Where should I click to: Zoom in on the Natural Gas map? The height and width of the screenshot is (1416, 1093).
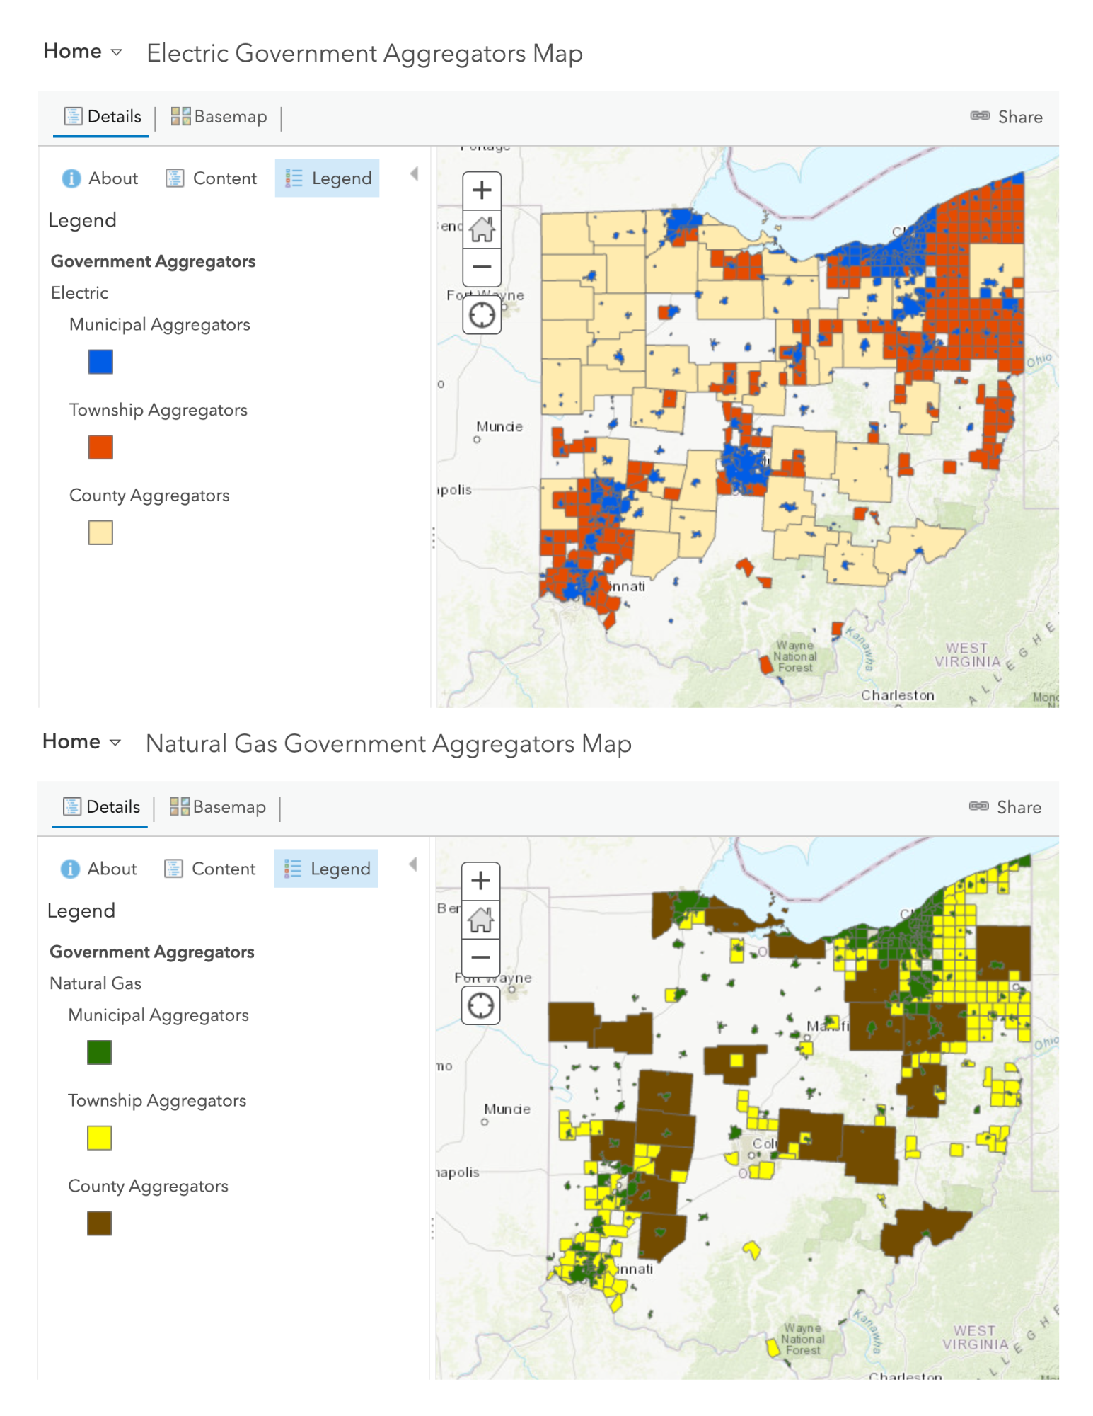480,881
